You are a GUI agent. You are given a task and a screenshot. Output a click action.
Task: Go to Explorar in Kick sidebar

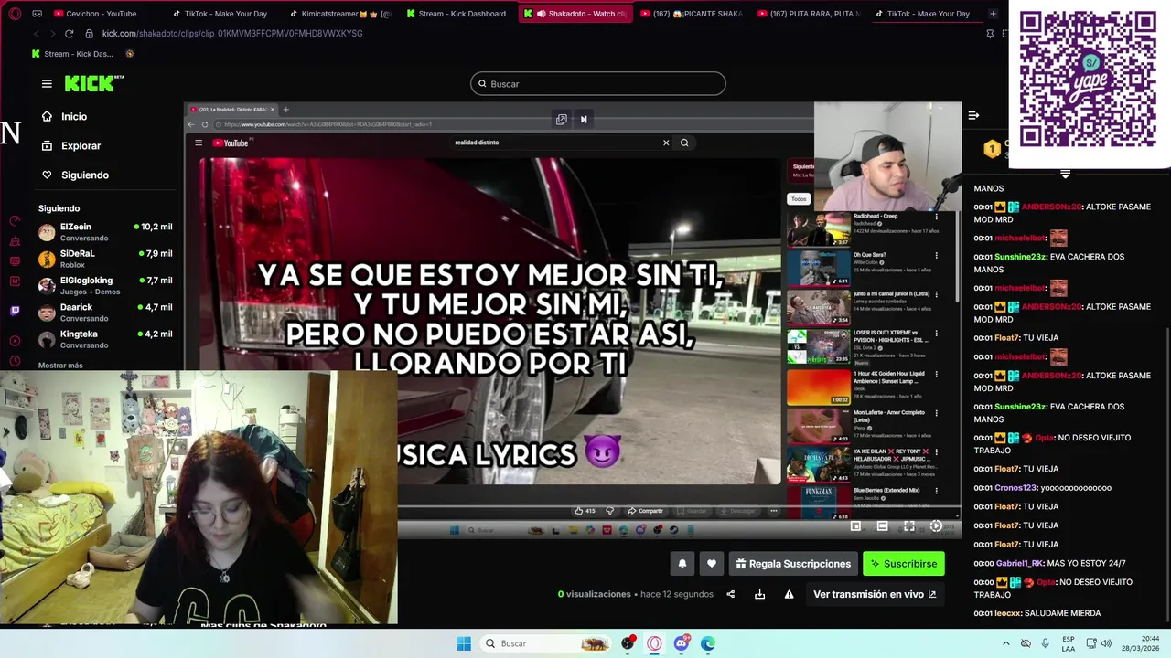coord(81,145)
